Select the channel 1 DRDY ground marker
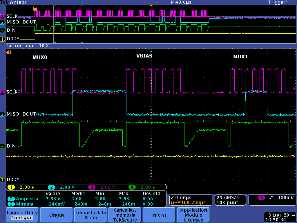 (3, 179)
